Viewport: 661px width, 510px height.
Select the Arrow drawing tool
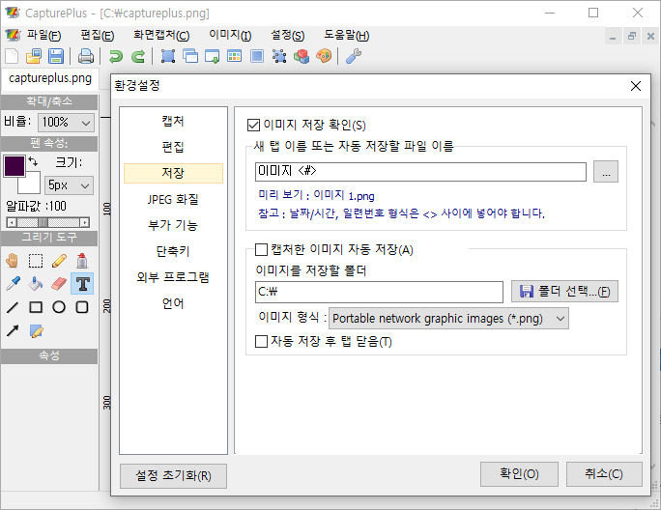pyautogui.click(x=12, y=331)
